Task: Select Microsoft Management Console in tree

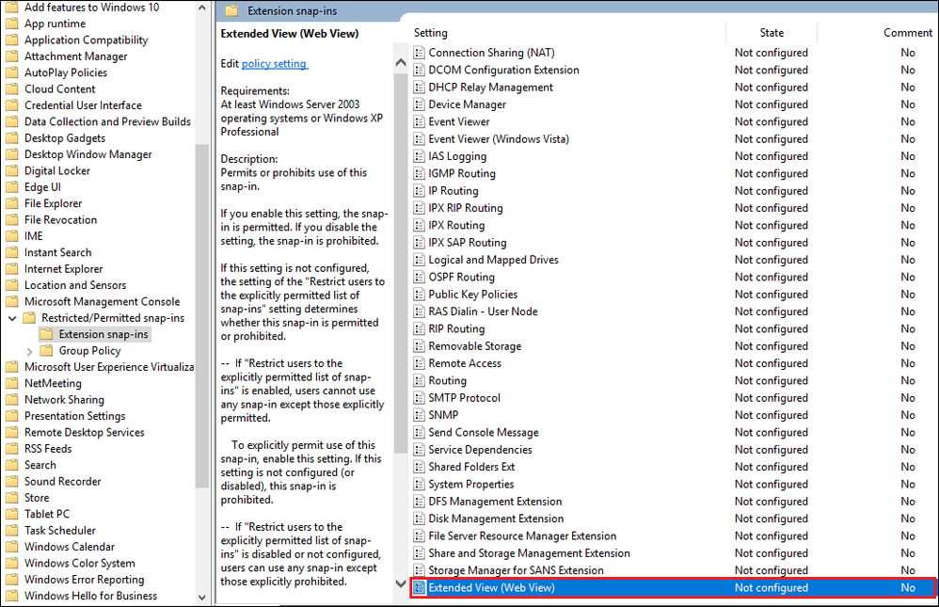Action: pos(102,301)
